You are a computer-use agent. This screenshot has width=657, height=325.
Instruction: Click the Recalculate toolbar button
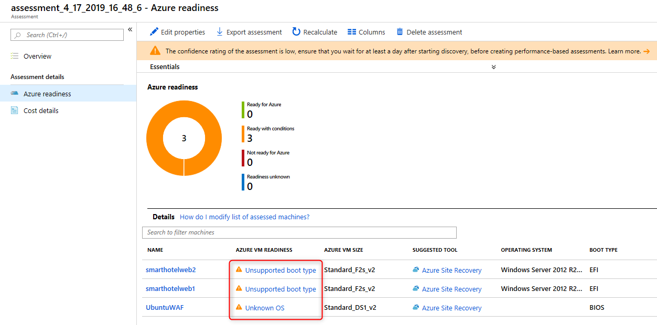[315, 32]
